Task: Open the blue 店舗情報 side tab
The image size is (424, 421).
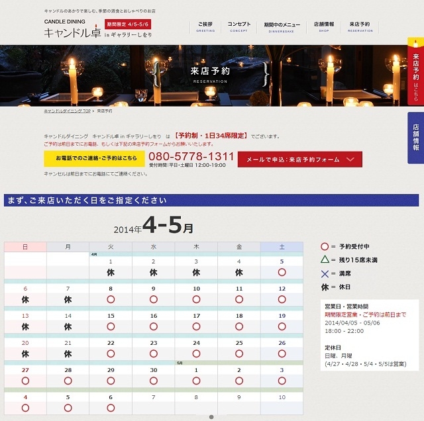Action: [415, 137]
